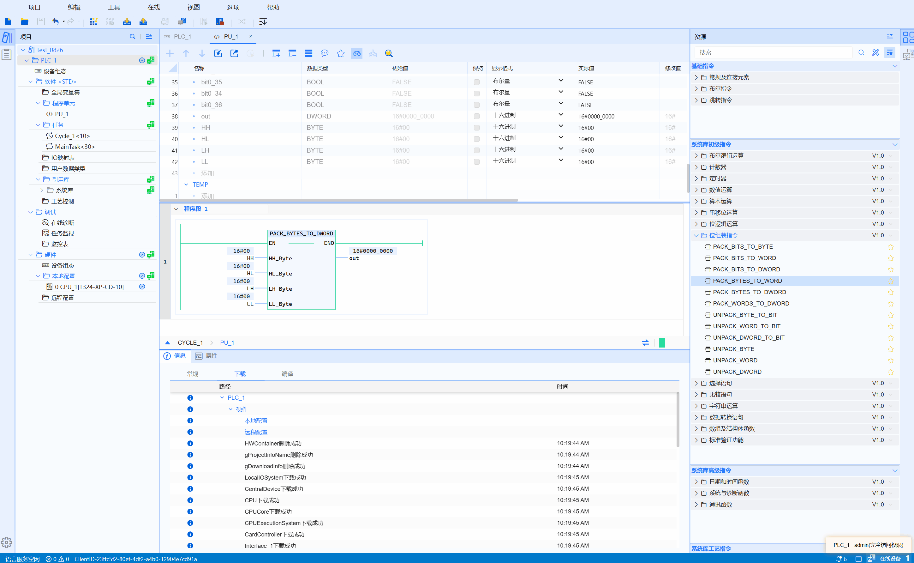Click the green status indicator near breadcrumb
This screenshot has width=914, height=563.
pyautogui.click(x=662, y=342)
